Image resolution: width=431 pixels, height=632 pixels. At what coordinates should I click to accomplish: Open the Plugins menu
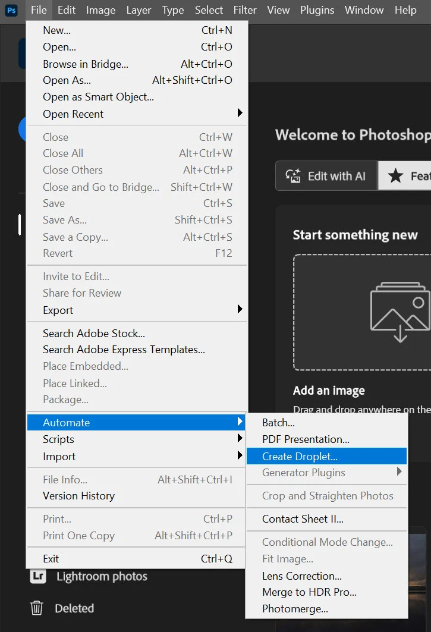[x=317, y=10]
